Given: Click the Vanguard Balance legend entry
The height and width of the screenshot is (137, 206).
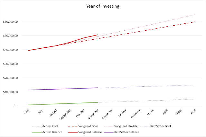Looking at the screenshot, I should [x=85, y=132].
